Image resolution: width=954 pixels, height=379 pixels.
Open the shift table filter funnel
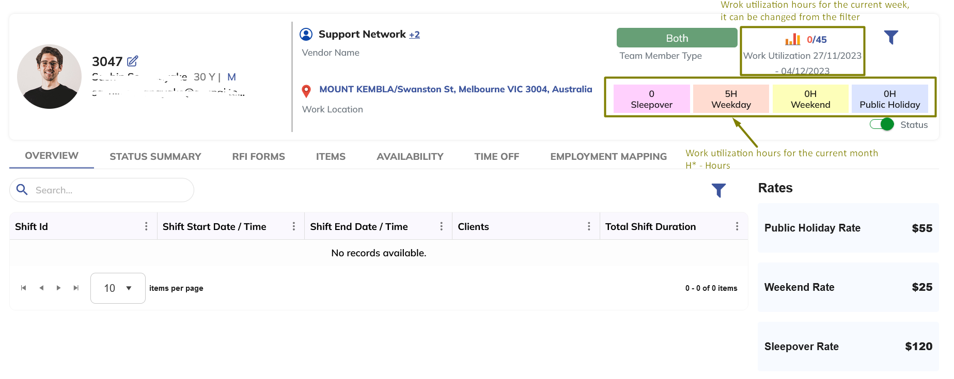[718, 190]
